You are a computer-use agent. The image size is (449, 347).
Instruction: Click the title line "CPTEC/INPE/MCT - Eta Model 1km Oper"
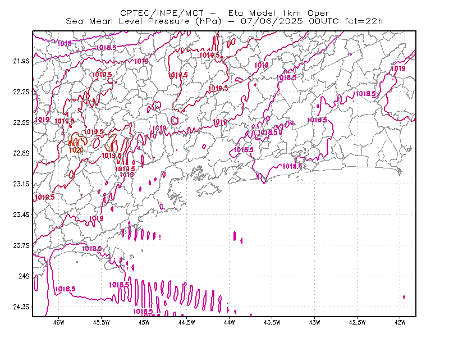point(224,13)
